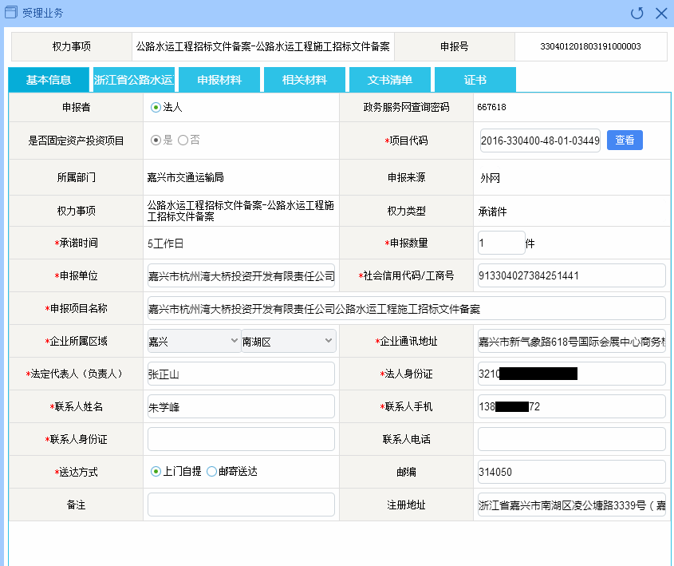Image resolution: width=674 pixels, height=566 pixels.
Task: Go to the 文书清单 tab
Action: pyautogui.click(x=389, y=80)
